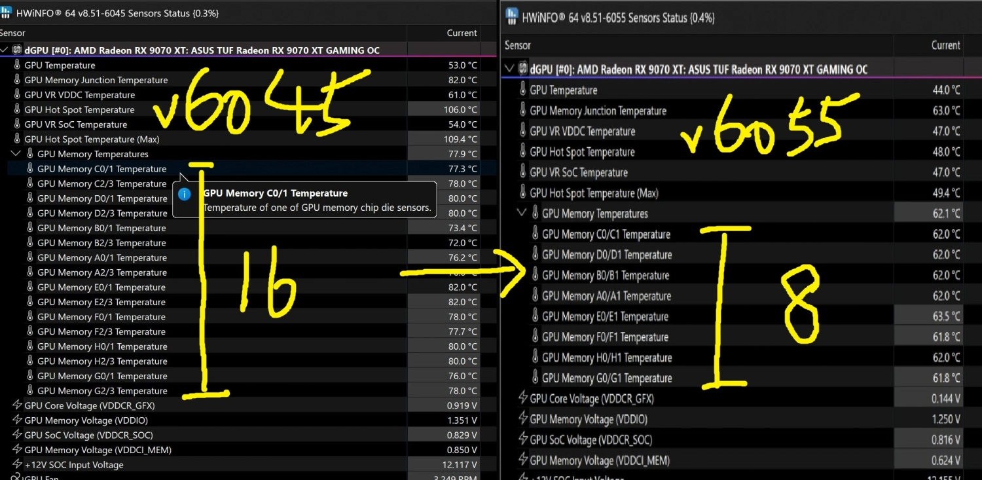This screenshot has height=480, width=982.
Task: Click voltage bolt icon of +12V SOC Input Voltage
Action: pyautogui.click(x=17, y=464)
